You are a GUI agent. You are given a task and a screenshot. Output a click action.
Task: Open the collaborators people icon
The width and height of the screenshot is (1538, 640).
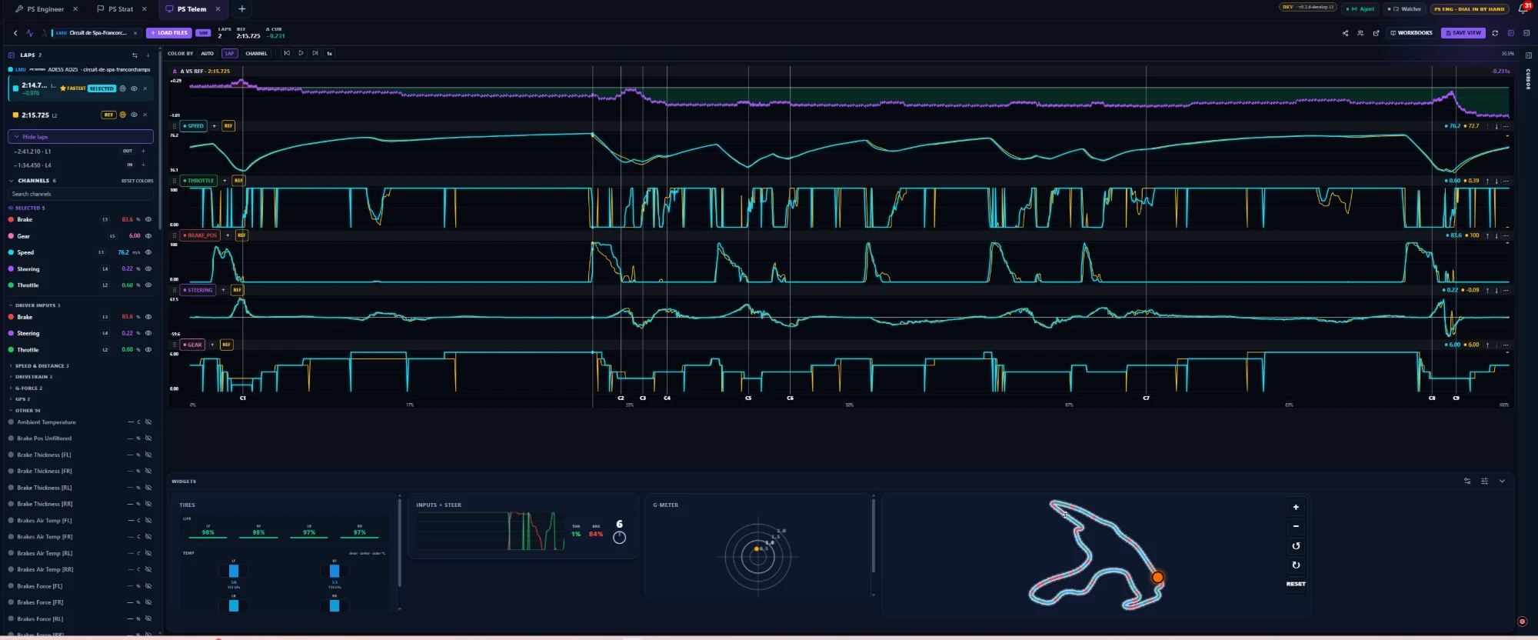click(1360, 33)
